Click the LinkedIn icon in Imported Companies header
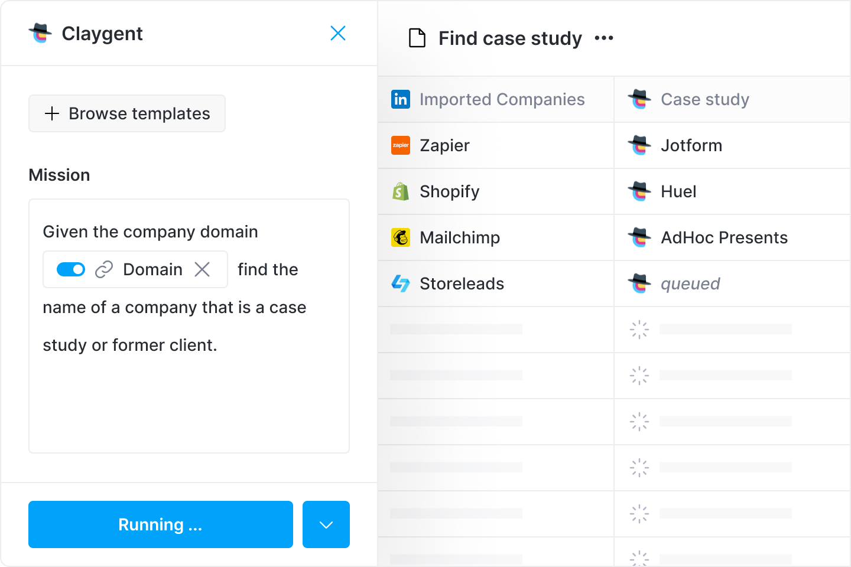Viewport: 851px width, 567px height. (401, 99)
